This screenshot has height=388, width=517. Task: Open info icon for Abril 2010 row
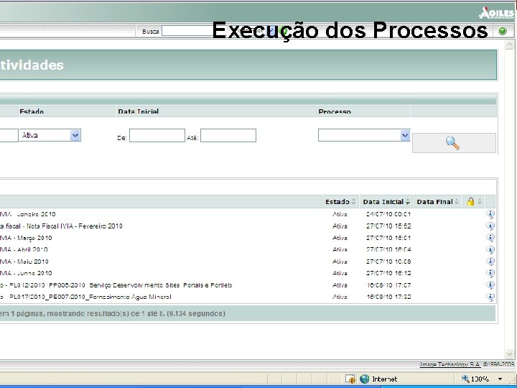(x=490, y=250)
